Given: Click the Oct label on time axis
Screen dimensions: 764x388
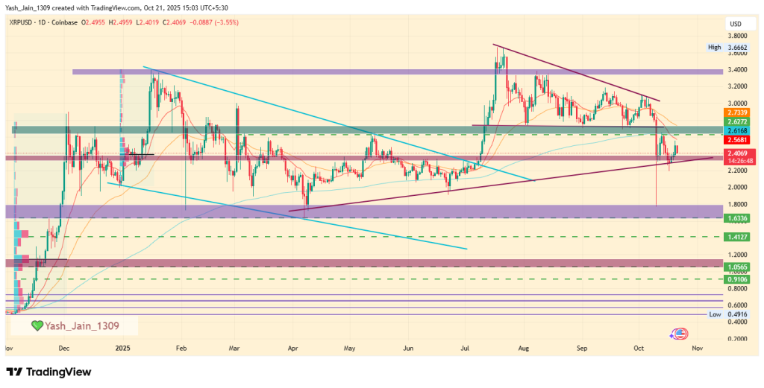Looking at the screenshot, I should [639, 348].
